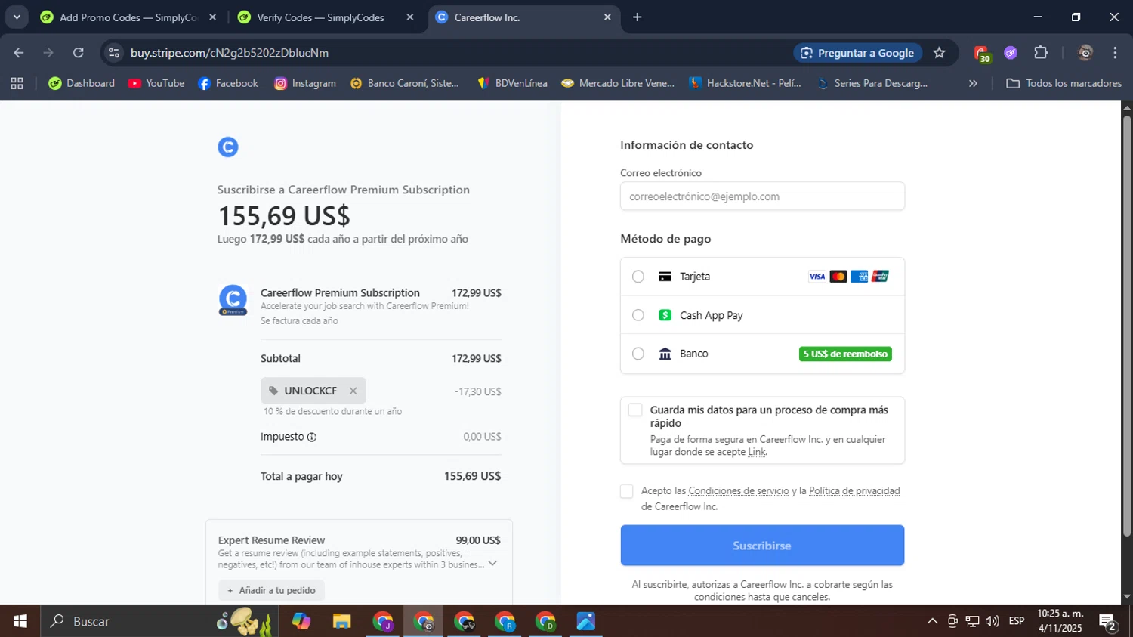Click the Cash App Pay green icon
1133x637 pixels.
pyautogui.click(x=665, y=315)
